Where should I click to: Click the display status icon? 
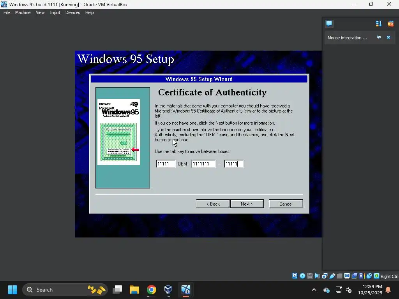coord(347,276)
